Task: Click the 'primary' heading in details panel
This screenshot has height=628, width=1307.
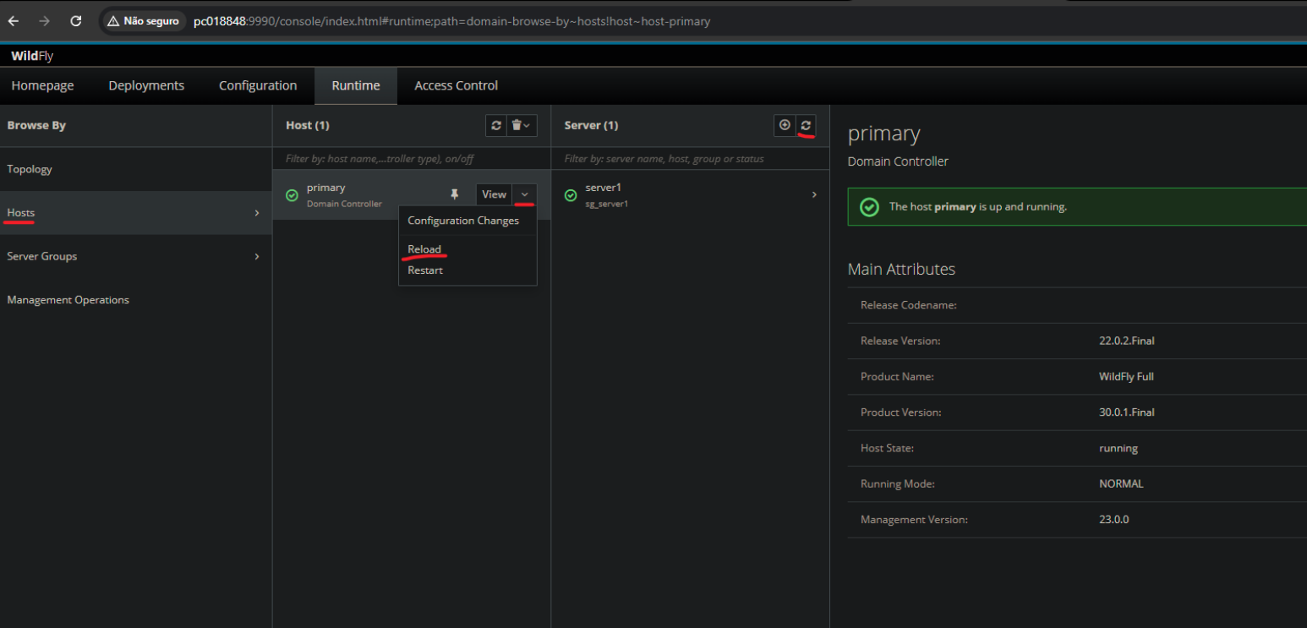Action: (x=883, y=134)
